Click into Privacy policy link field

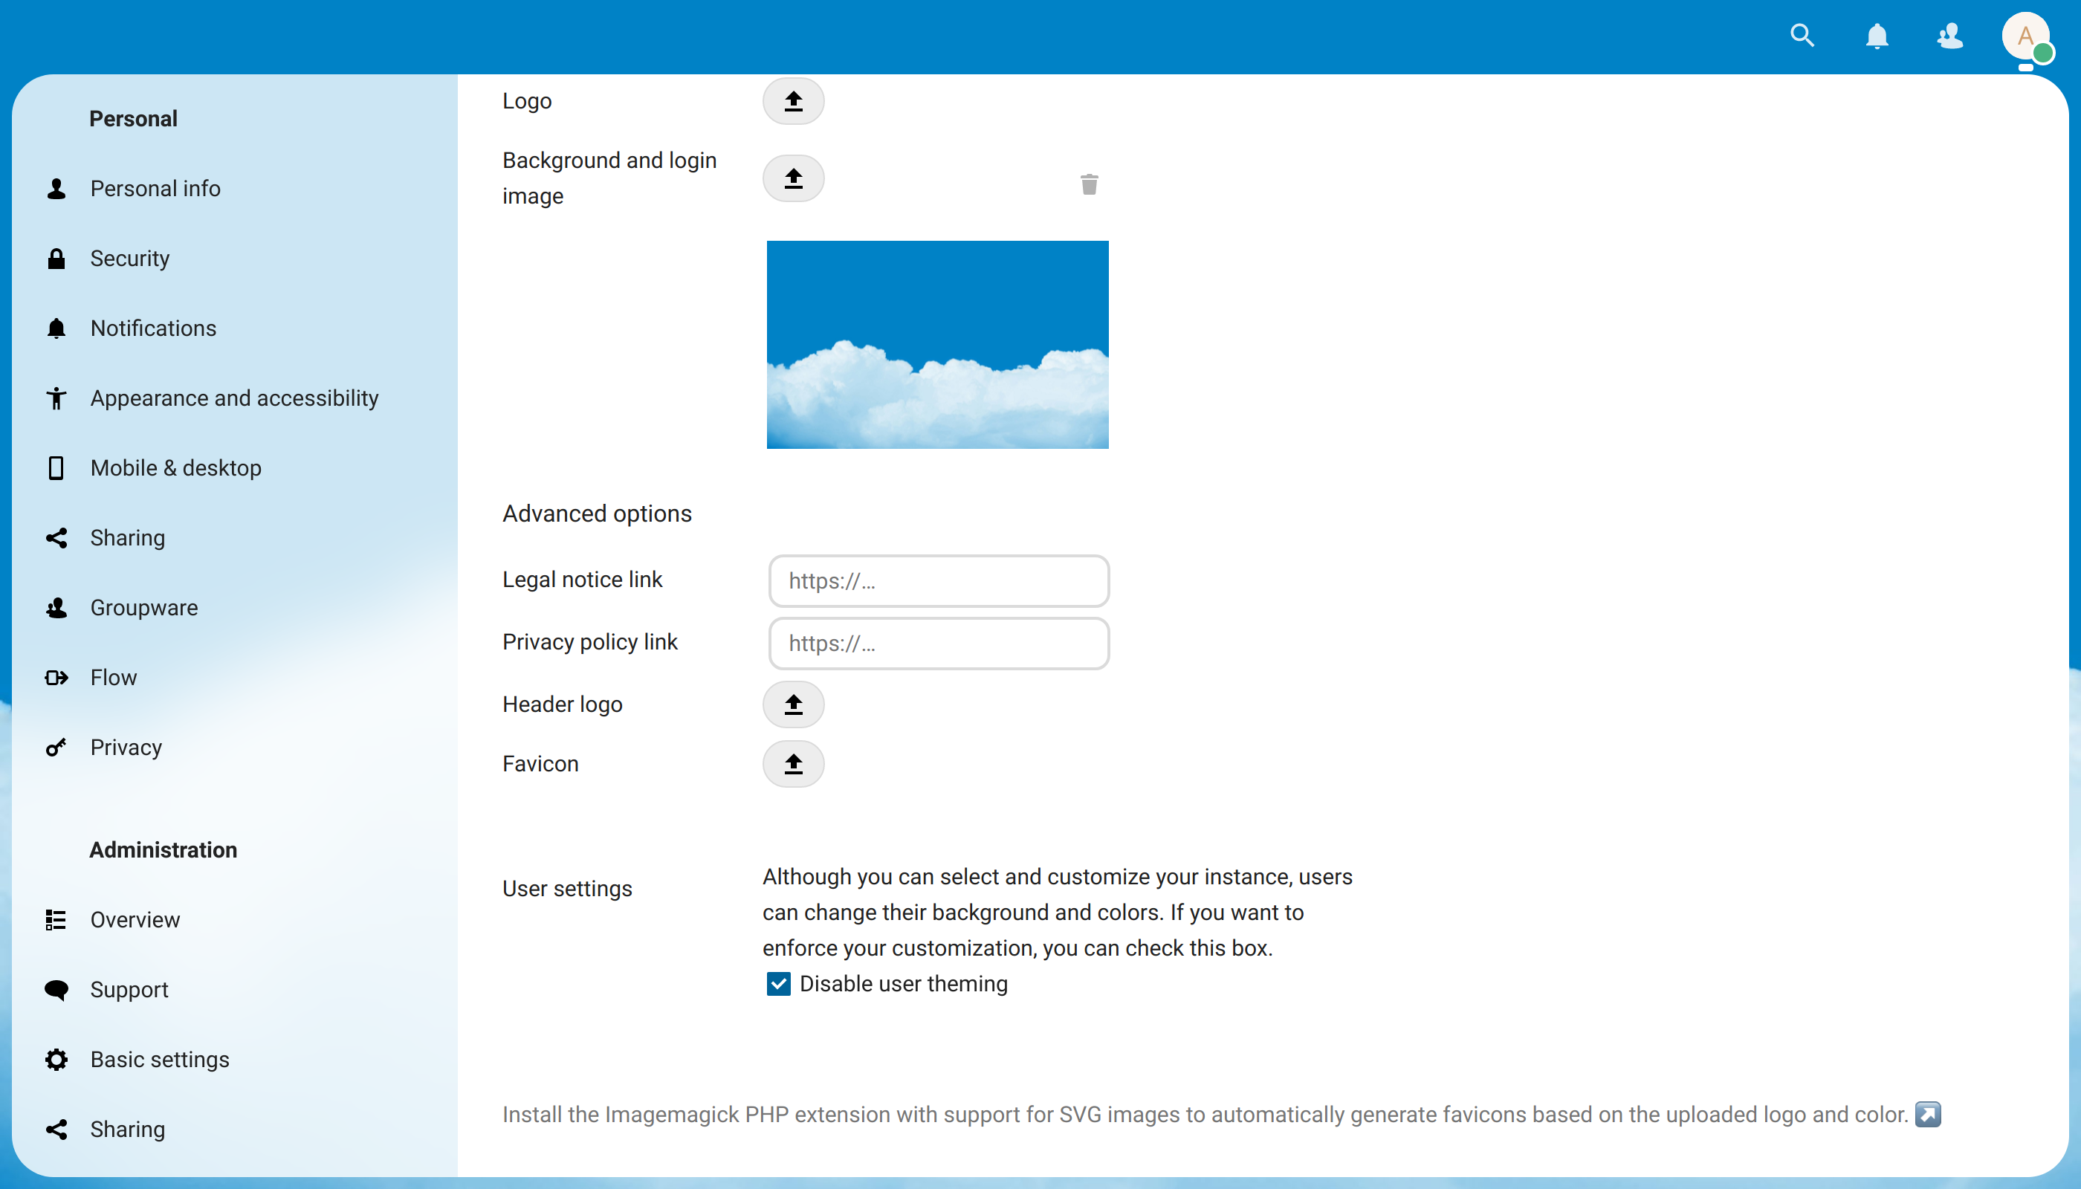939,644
